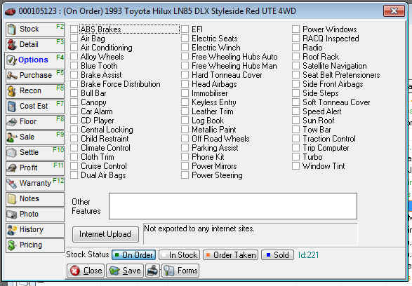This screenshot has width=412, height=286.
Task: Enable Free Wheeling Hubs Auto option
Action: click(185, 57)
